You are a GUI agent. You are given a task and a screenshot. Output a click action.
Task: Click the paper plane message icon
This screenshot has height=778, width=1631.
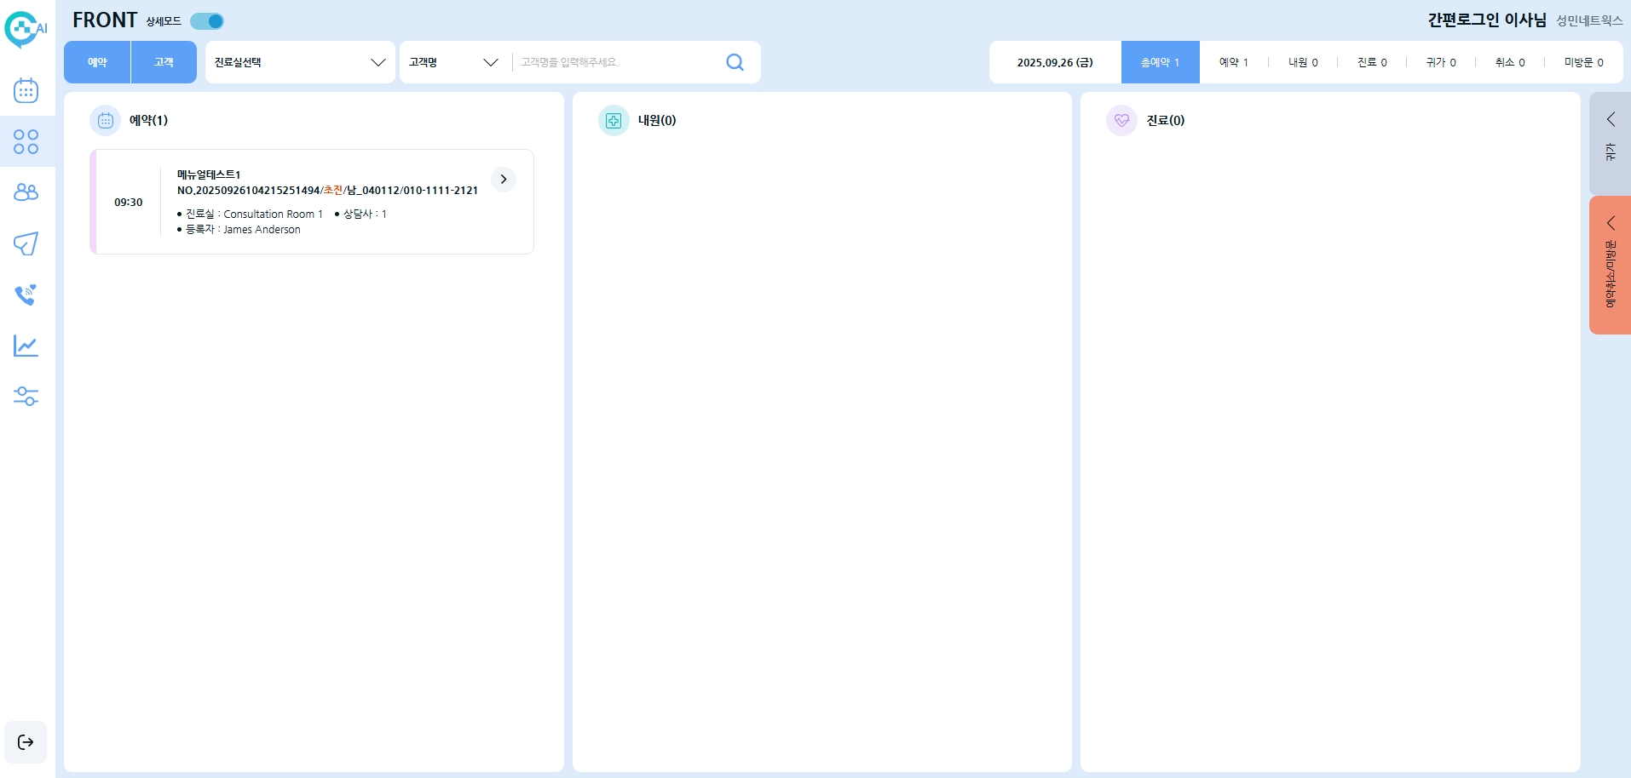coord(26,243)
